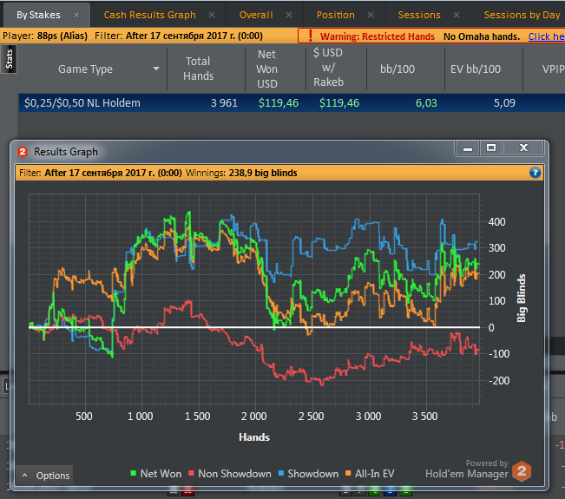Image resolution: width=565 pixels, height=499 pixels.
Task: Select the $0,25/$0,50 NL Holdem row
Action: (82, 103)
